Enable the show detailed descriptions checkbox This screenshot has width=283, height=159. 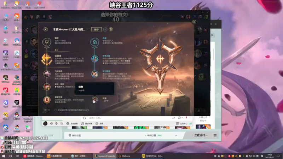[56, 110]
